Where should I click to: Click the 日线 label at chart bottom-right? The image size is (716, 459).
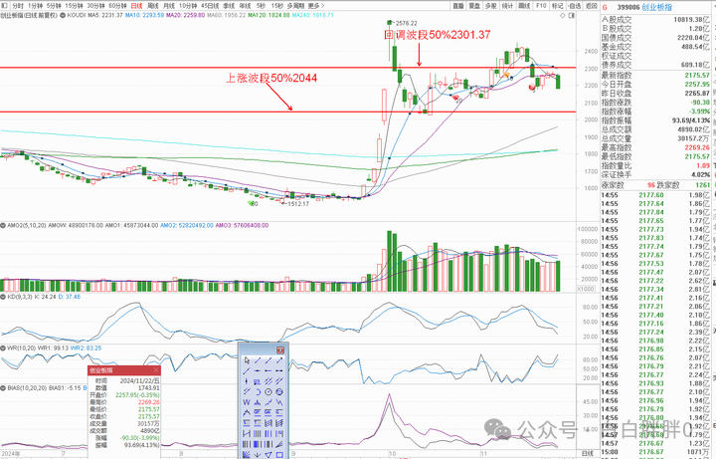point(588,453)
